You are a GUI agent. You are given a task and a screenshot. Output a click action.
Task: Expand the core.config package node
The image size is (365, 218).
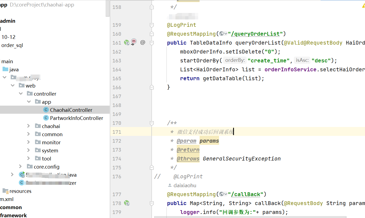[21, 167]
